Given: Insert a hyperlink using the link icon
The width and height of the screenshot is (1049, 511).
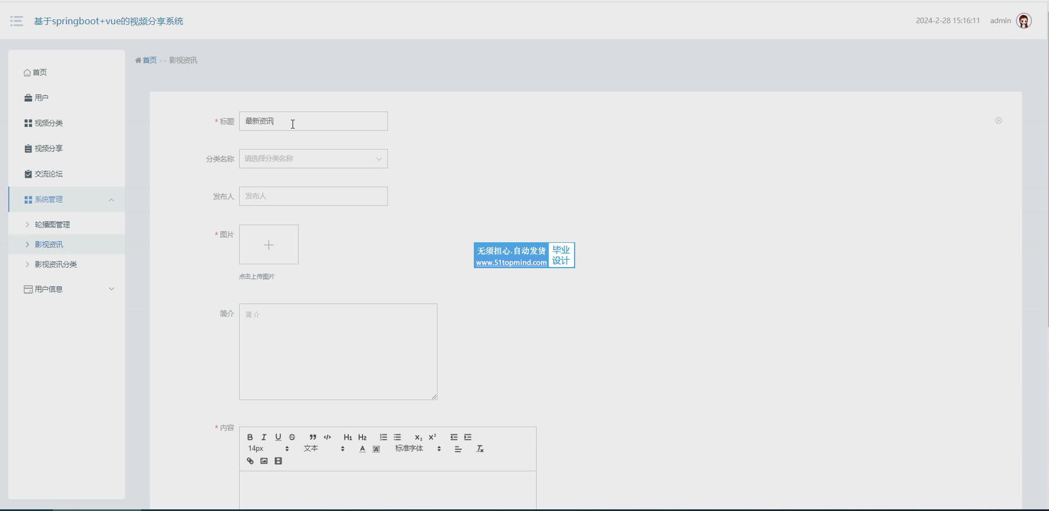Looking at the screenshot, I should click(x=250, y=461).
